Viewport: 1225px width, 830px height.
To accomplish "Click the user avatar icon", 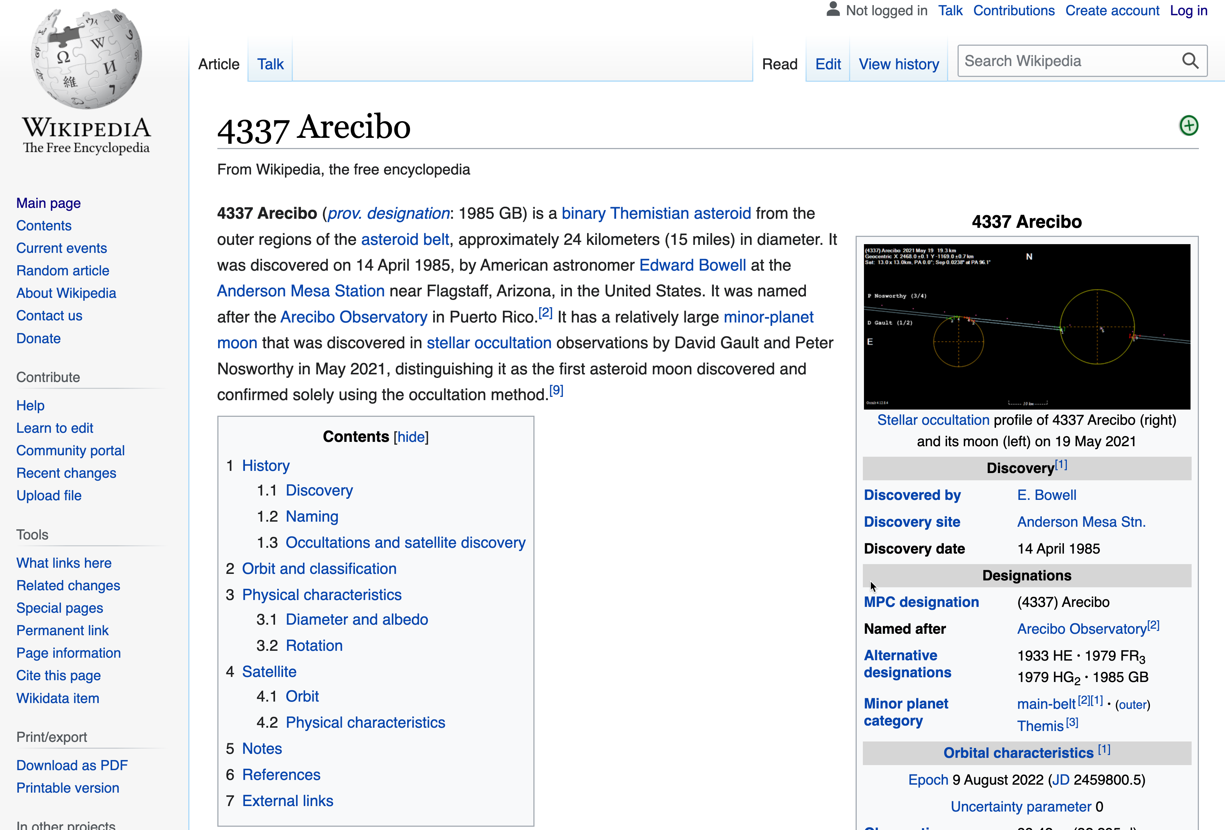I will tap(832, 9).
